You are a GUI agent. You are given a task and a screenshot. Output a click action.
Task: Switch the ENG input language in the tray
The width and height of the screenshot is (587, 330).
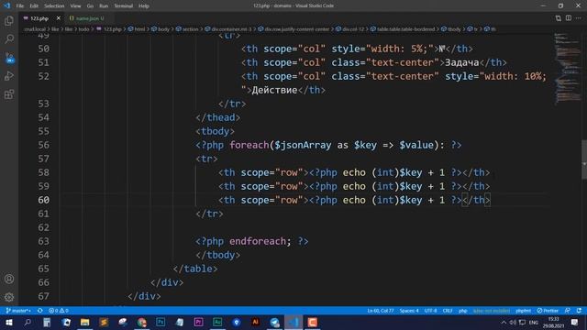[534, 323]
